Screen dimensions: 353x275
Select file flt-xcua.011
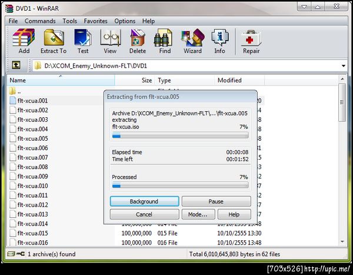pyautogui.click(x=32, y=195)
